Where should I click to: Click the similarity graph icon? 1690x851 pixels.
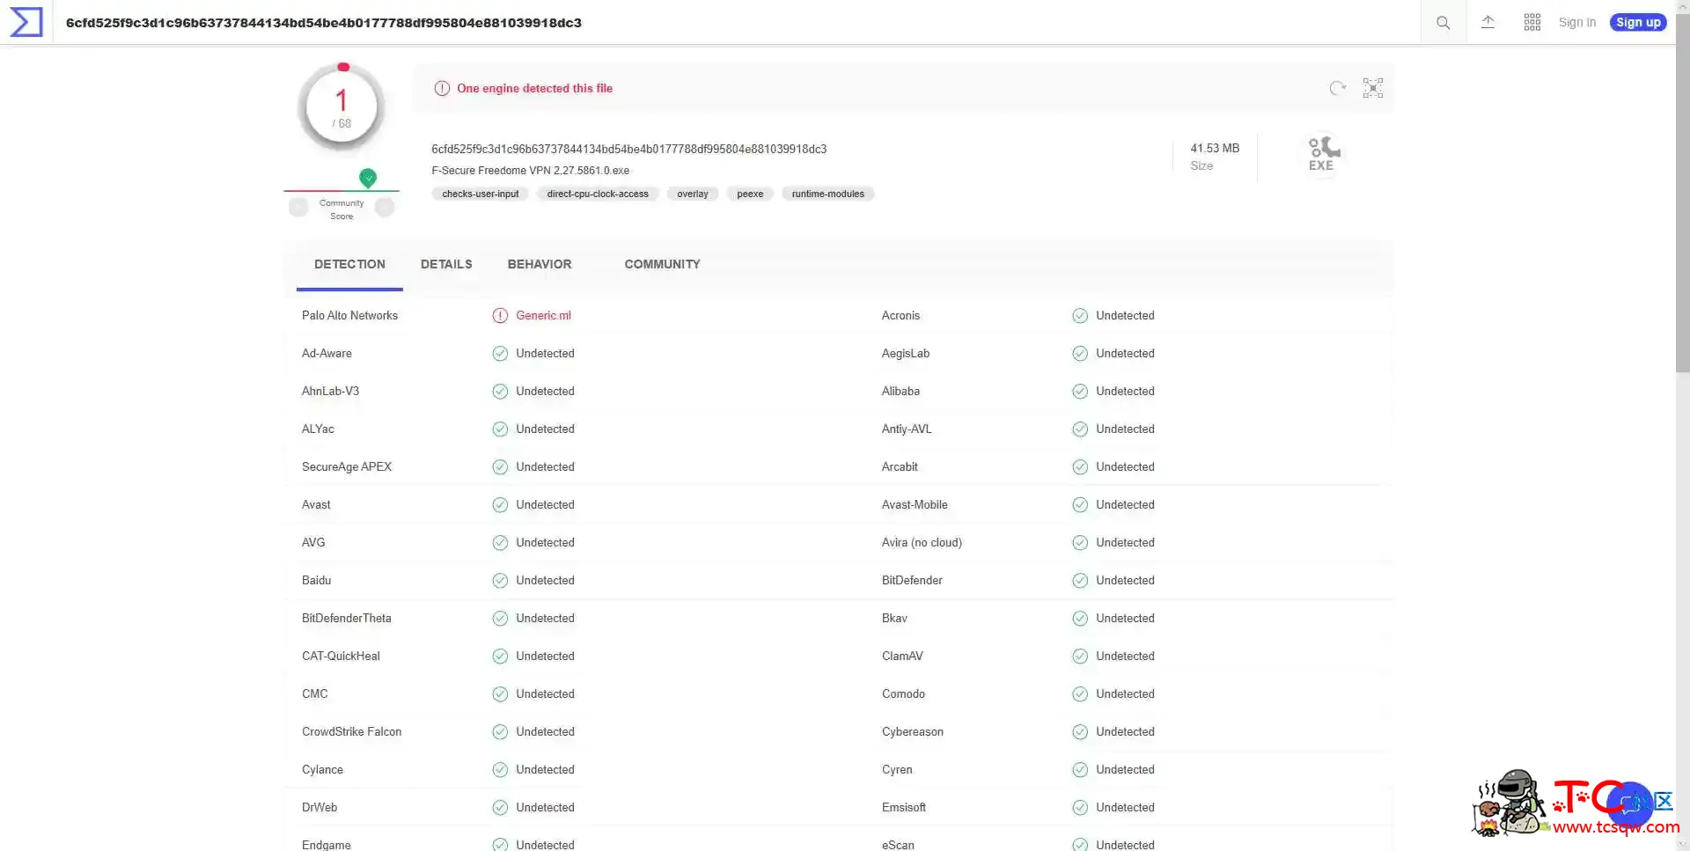click(1373, 88)
